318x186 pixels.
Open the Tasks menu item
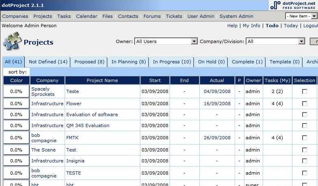[x=64, y=16]
